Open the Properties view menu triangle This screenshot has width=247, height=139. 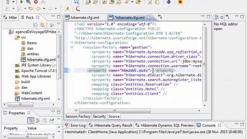[59, 119]
